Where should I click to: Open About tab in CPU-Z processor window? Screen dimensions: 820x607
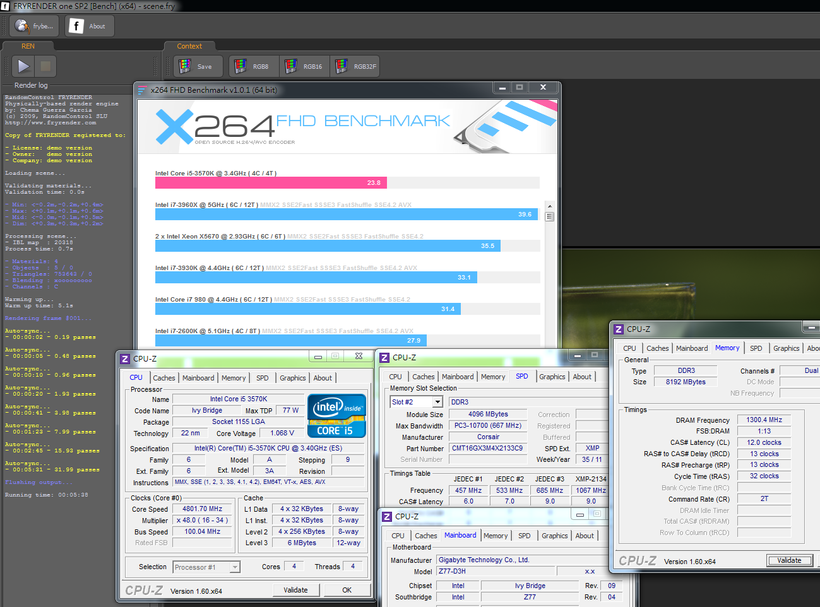click(323, 378)
